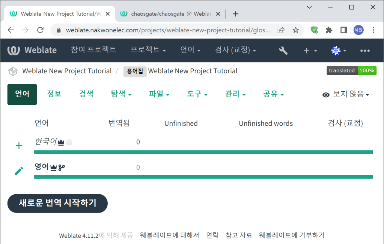Click the wrench management icon in navbar
Viewport: 384px width, 244px height.
(283, 51)
